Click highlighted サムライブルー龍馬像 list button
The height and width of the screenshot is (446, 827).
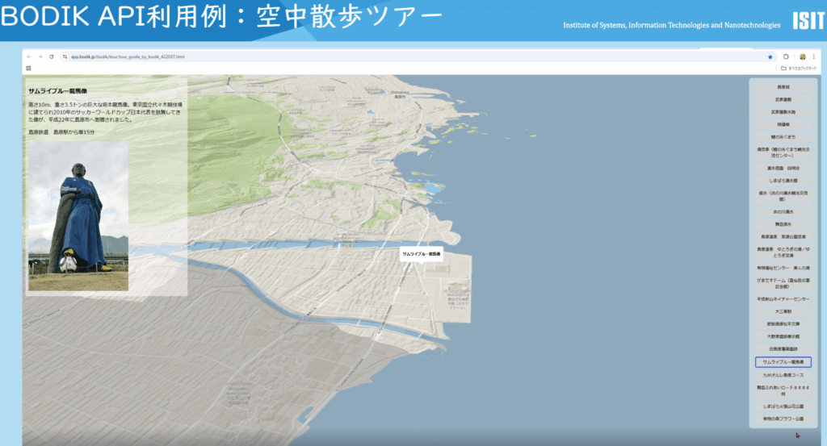point(783,362)
